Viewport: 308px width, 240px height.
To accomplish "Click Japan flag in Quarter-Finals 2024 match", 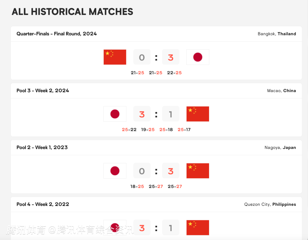I will pyautogui.click(x=198, y=57).
